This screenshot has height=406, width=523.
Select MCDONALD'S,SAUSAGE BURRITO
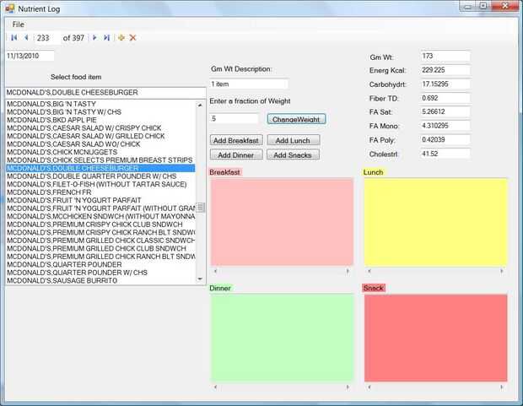point(100,281)
